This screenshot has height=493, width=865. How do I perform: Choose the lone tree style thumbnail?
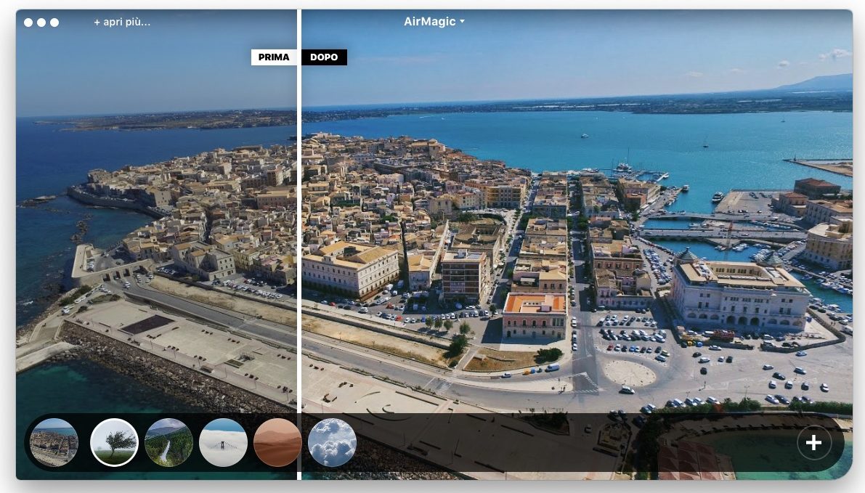(114, 442)
